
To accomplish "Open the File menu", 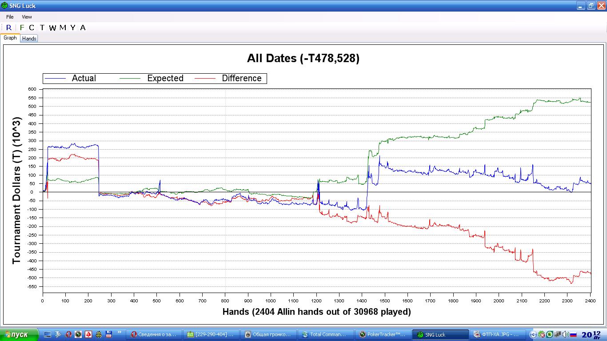I will point(10,17).
